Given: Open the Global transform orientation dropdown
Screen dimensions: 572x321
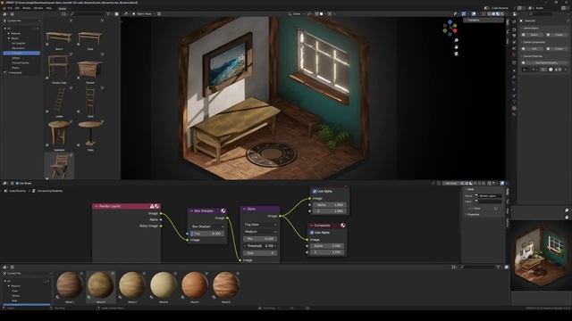Looking at the screenshot, I should 296,14.
